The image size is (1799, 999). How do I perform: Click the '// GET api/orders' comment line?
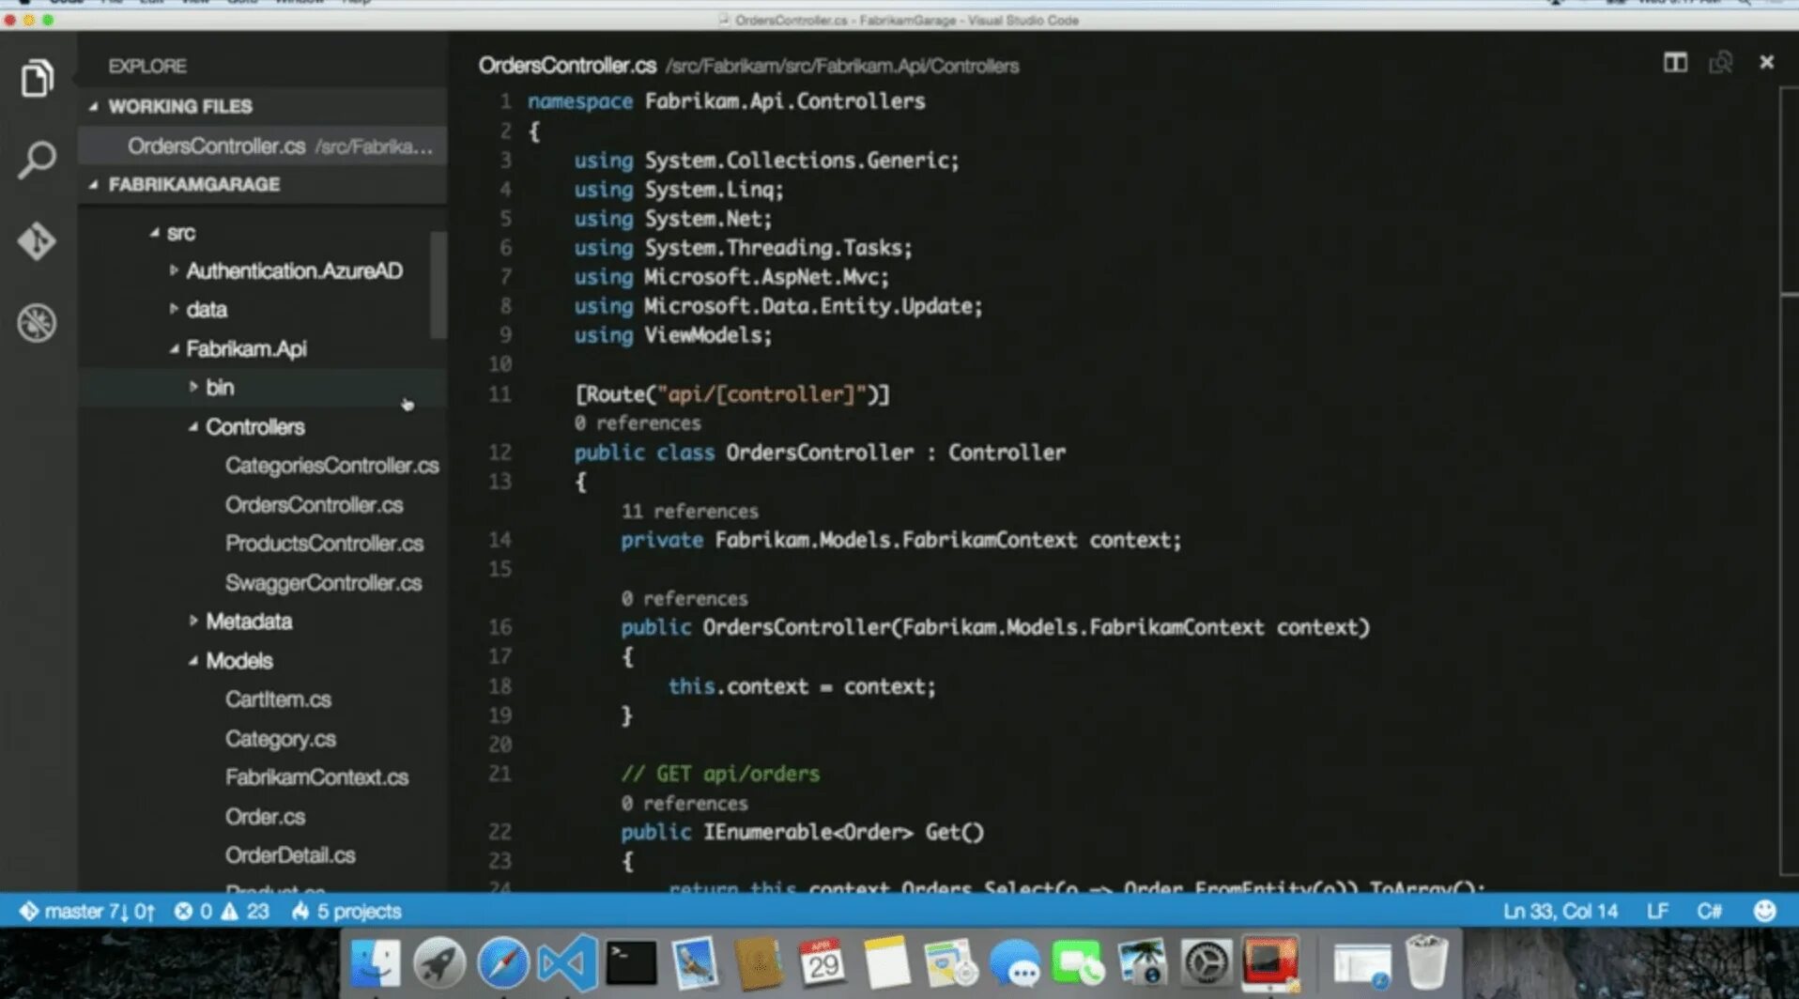[720, 774]
